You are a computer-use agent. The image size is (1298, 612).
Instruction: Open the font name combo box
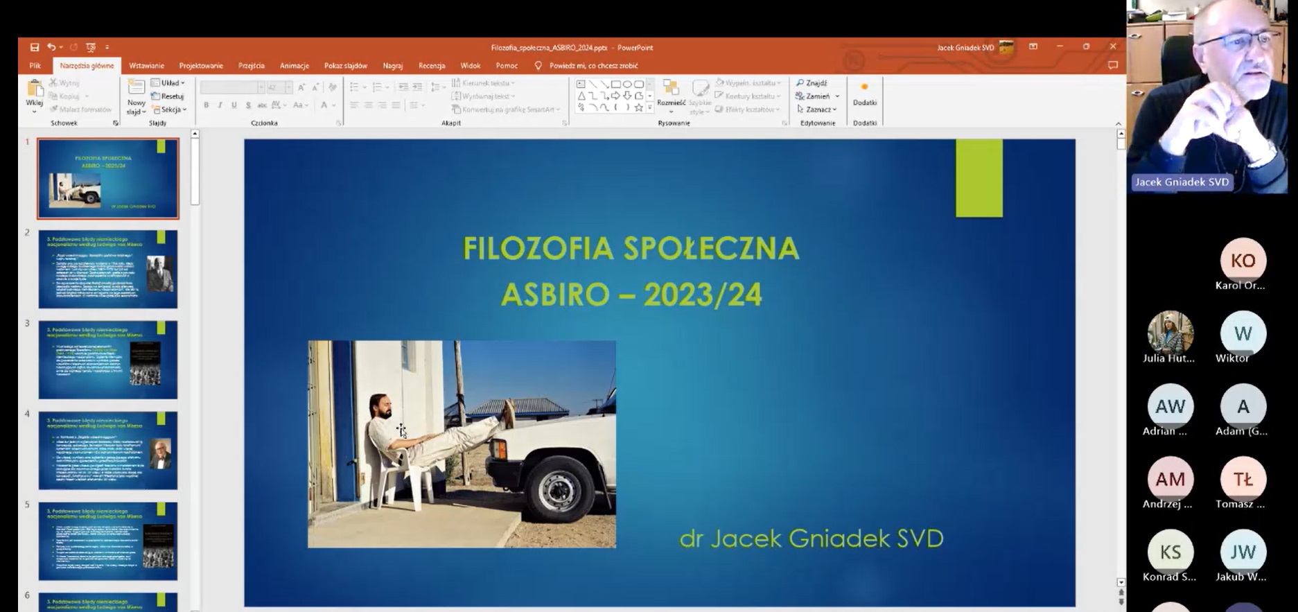click(232, 87)
